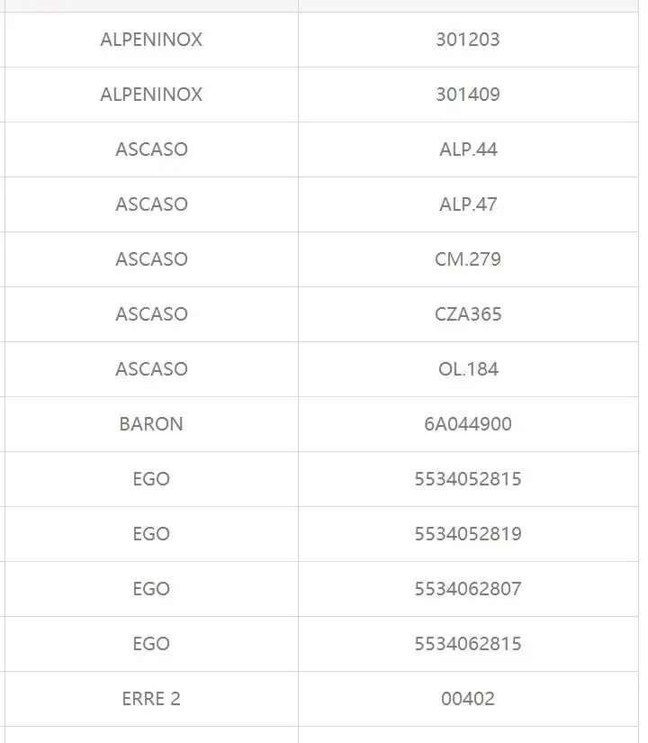Select the 5534062815 cell
This screenshot has height=743, width=648.
click(468, 644)
